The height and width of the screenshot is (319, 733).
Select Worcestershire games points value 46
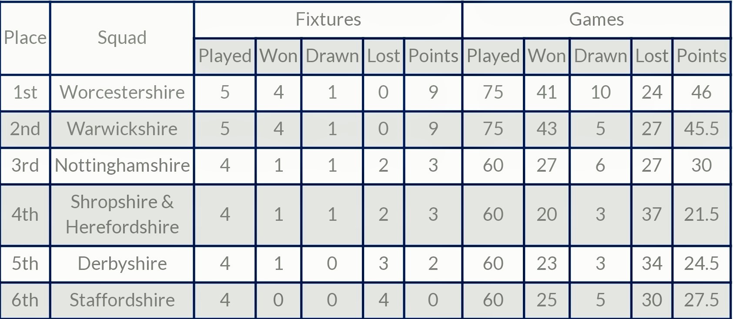point(701,92)
